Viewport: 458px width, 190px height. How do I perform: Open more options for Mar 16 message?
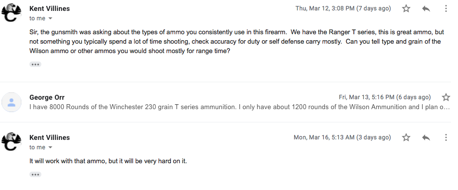point(446,137)
